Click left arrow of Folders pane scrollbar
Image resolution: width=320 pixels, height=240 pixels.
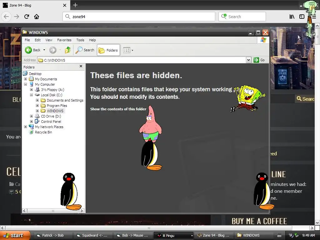pos(24,211)
